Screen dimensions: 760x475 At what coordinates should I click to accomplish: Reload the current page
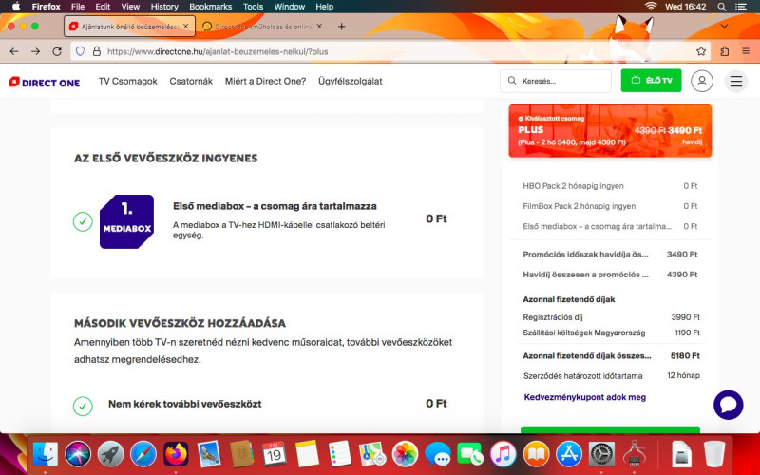[x=57, y=51]
